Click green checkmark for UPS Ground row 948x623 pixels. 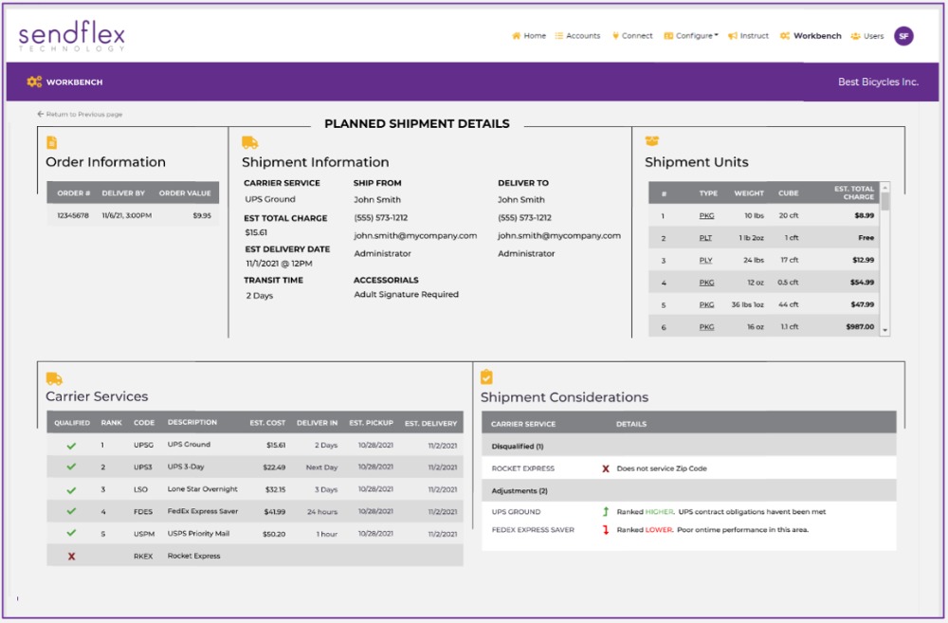71,446
